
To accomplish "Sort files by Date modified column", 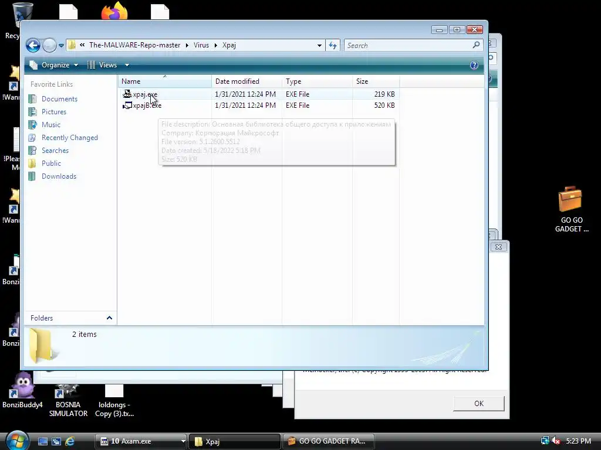I will 247,81.
